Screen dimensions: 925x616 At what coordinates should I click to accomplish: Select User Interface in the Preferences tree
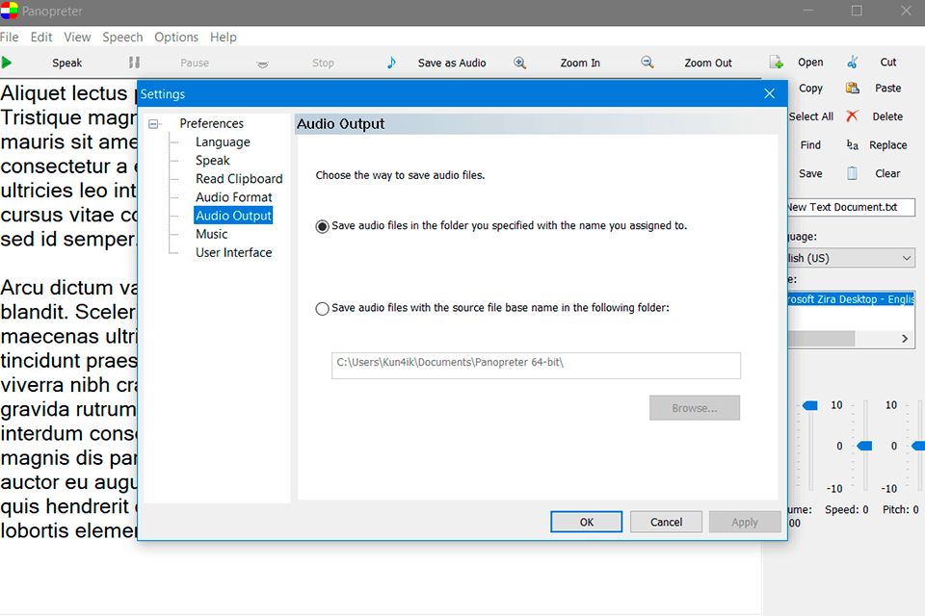233,252
